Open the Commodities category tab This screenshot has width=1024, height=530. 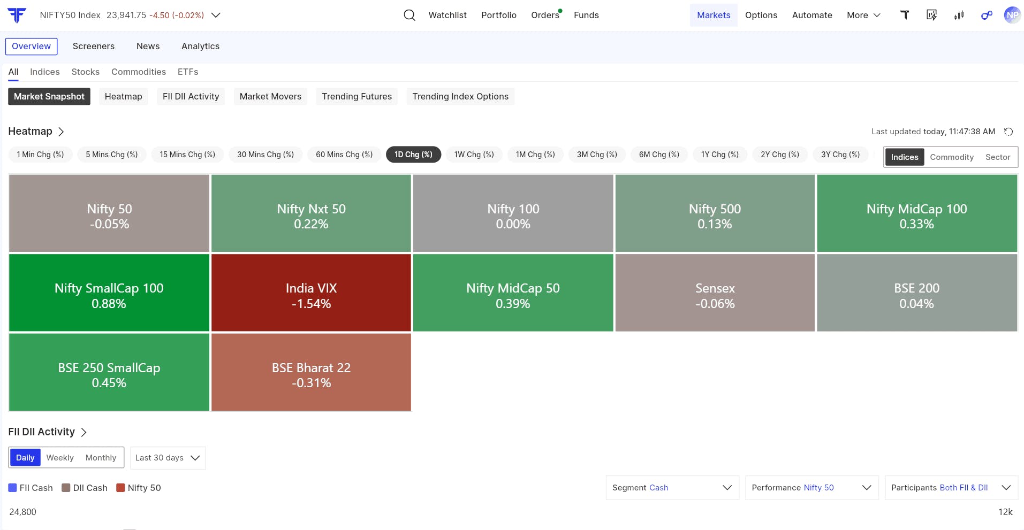tap(139, 72)
